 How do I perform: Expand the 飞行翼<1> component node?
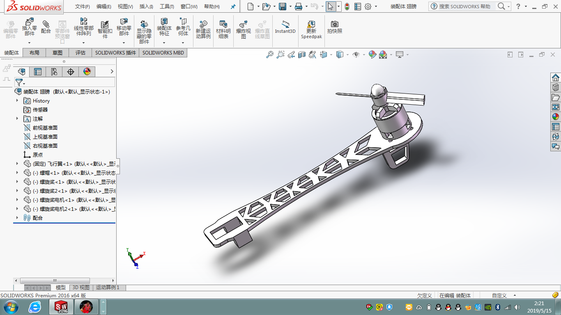click(x=17, y=164)
